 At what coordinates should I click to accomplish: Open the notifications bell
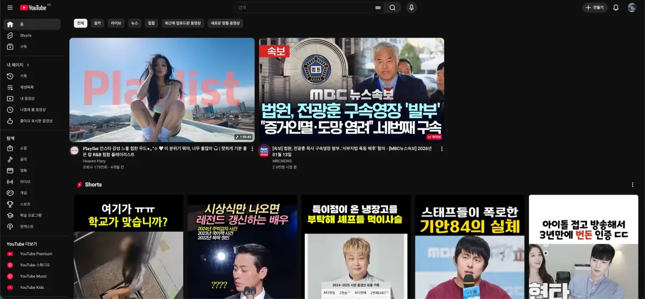(616, 8)
